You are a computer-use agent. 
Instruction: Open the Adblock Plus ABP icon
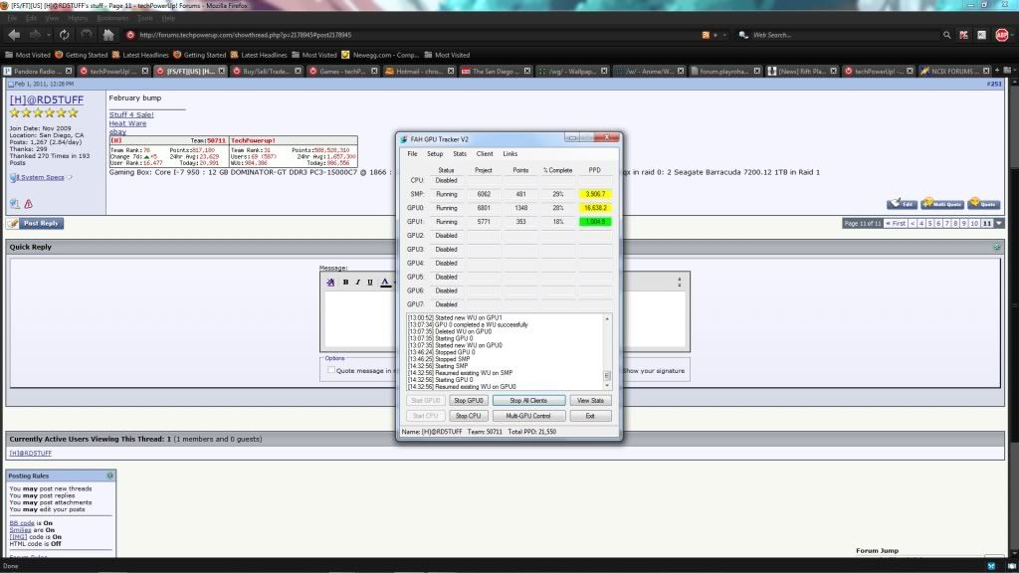coord(1001,35)
